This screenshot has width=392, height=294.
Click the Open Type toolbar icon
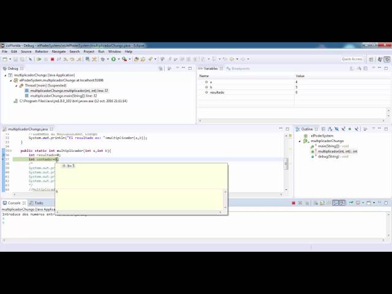[136, 59]
